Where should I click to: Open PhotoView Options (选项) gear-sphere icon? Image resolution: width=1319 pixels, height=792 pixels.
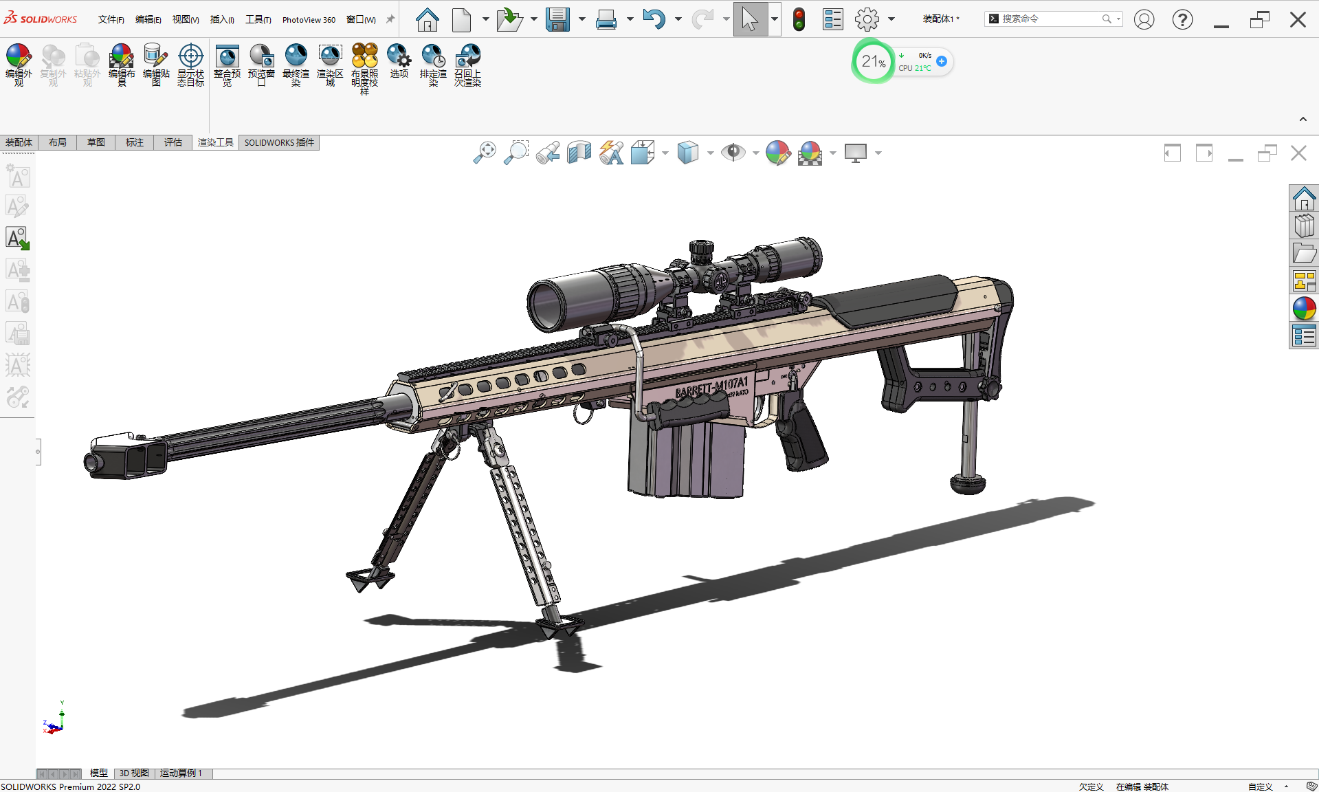(x=399, y=60)
